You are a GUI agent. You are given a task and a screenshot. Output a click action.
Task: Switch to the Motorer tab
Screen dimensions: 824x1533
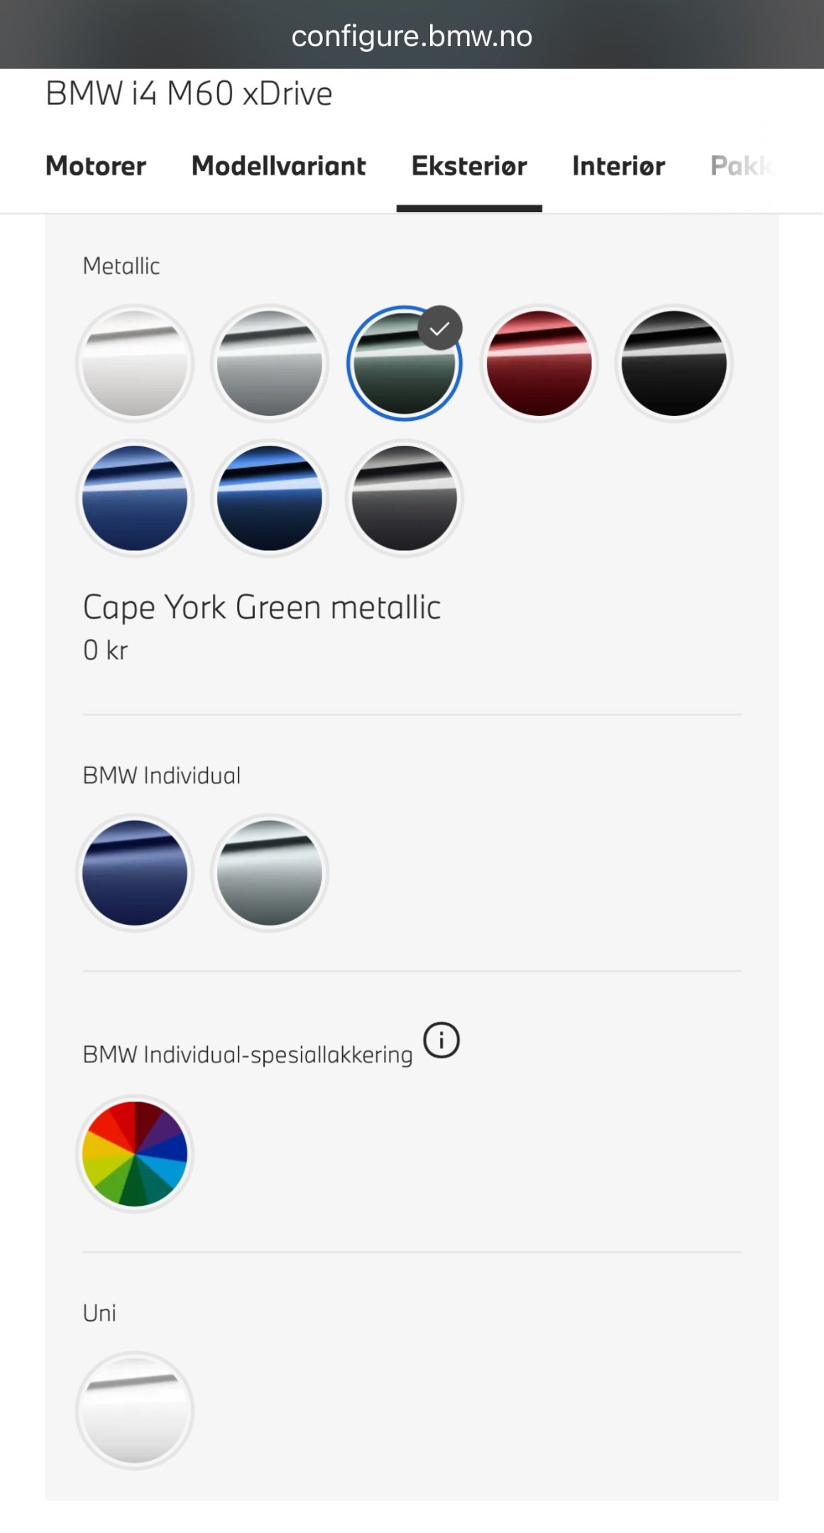click(96, 166)
